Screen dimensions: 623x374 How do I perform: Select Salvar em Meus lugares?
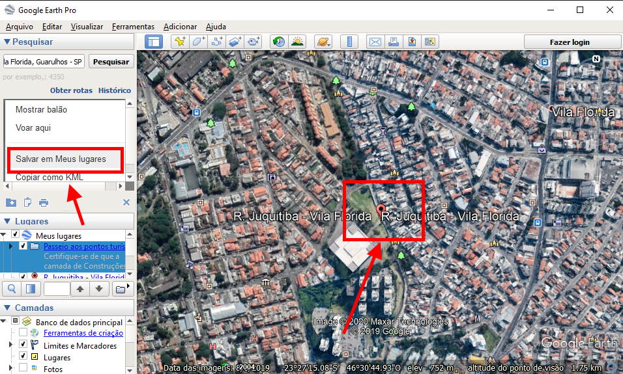tap(61, 159)
